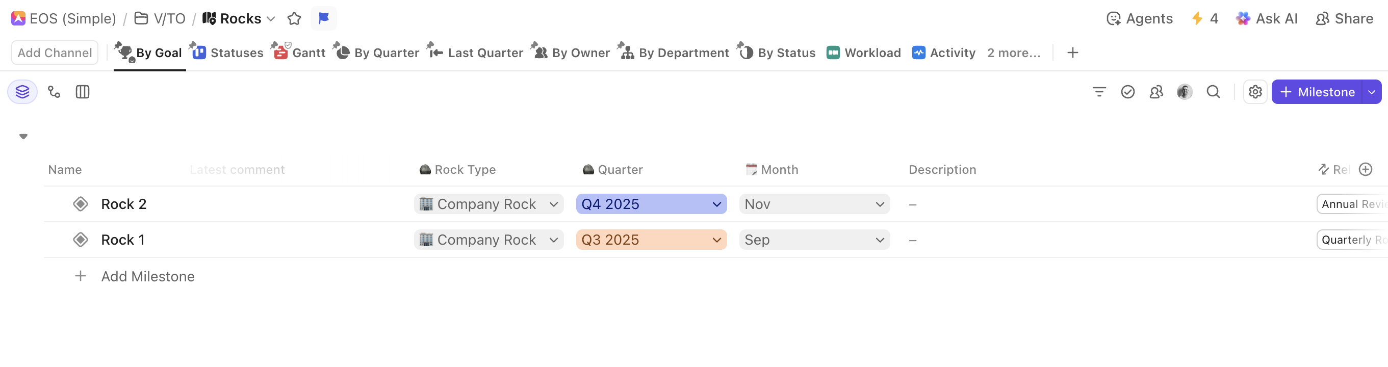Open the columns layout icon

[83, 92]
